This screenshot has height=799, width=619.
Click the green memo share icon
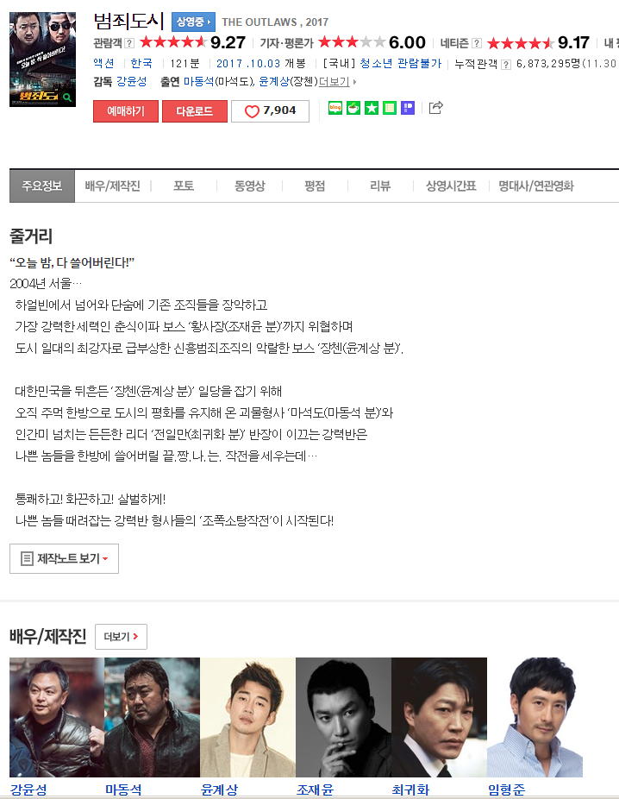click(x=390, y=108)
